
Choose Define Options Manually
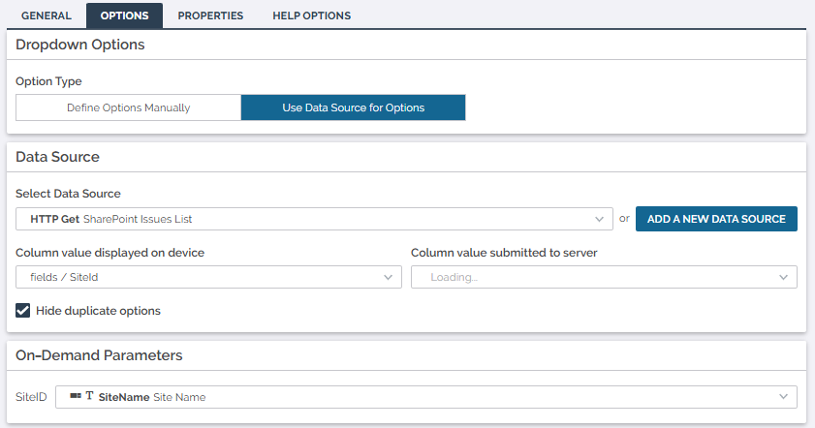pos(128,107)
